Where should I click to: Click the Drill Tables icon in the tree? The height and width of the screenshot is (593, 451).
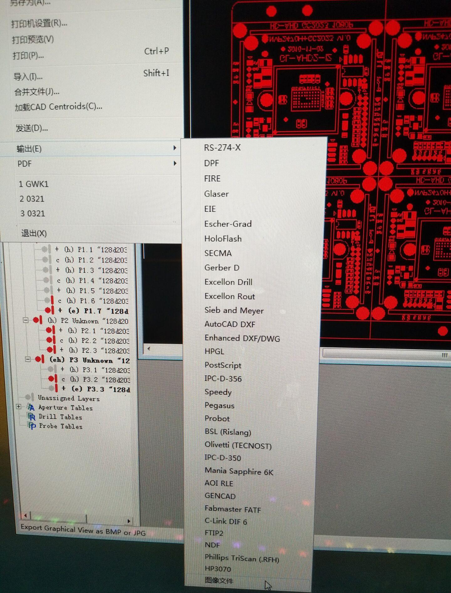click(x=32, y=417)
